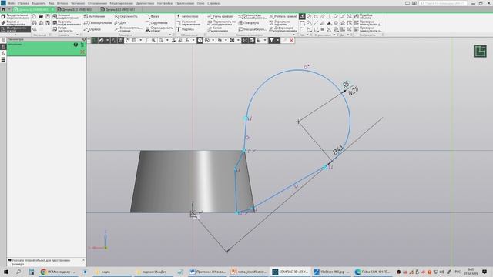Close the active green document tab

coord(52,9)
